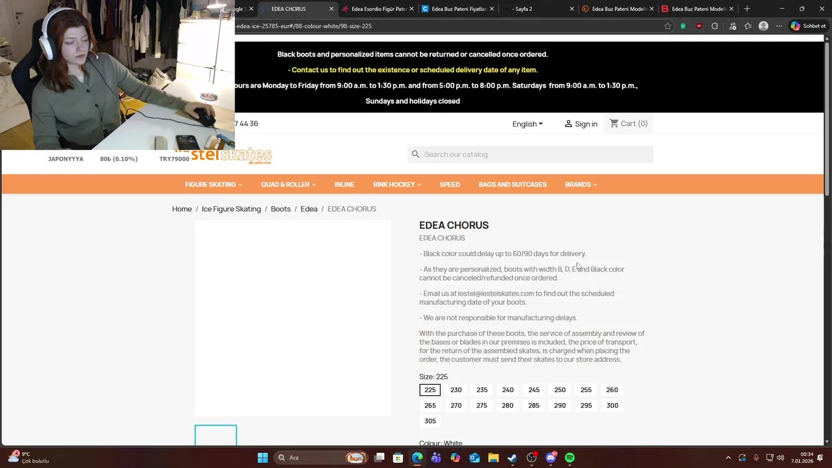This screenshot has width=832, height=468.
Task: Focus the 'Search our catalog' field
Action: click(x=530, y=154)
